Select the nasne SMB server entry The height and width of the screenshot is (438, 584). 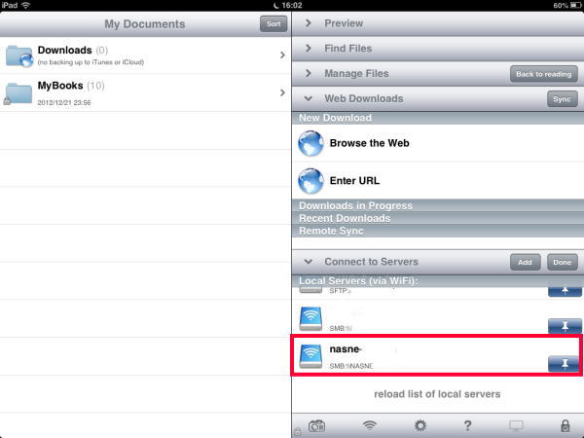click(x=436, y=355)
